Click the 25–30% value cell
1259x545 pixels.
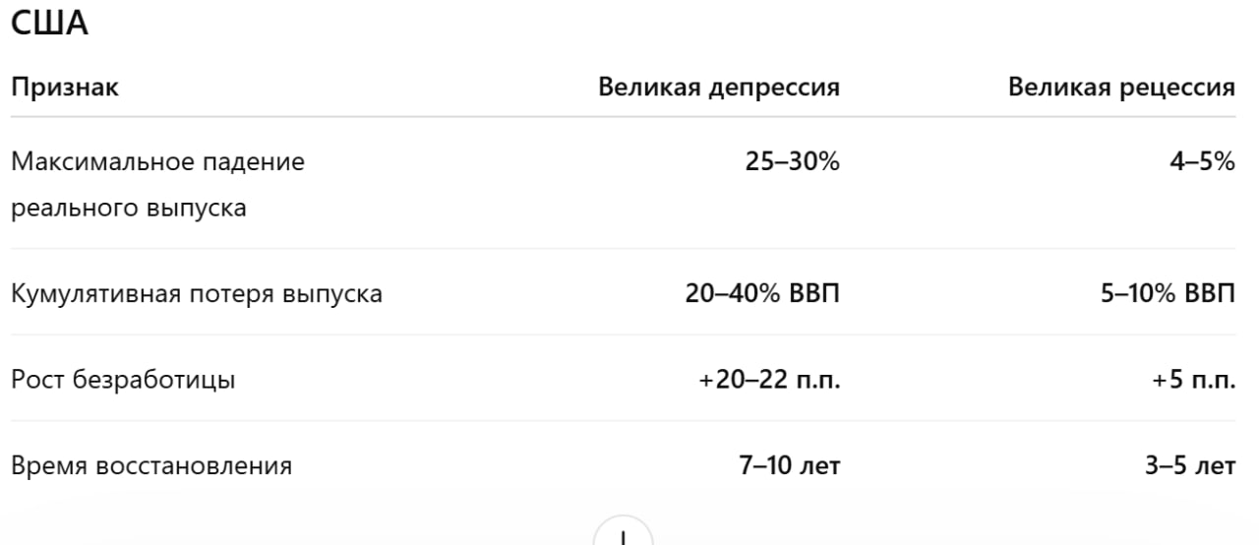click(x=793, y=162)
